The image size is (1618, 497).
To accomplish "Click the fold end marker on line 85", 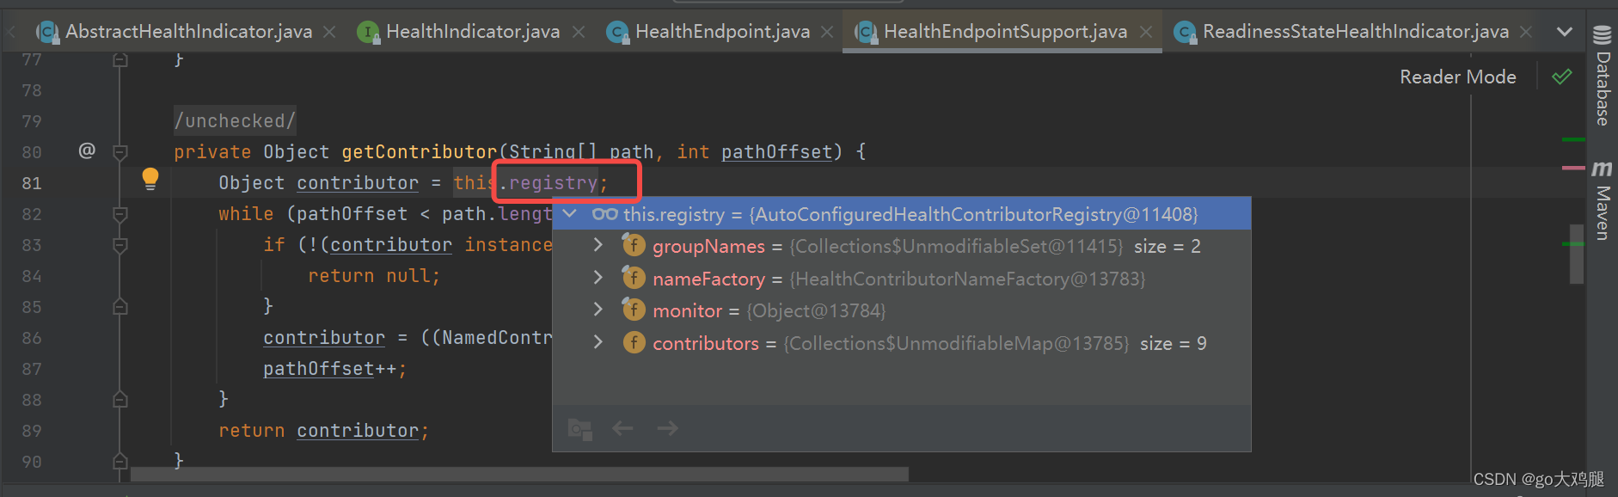I will [x=120, y=306].
